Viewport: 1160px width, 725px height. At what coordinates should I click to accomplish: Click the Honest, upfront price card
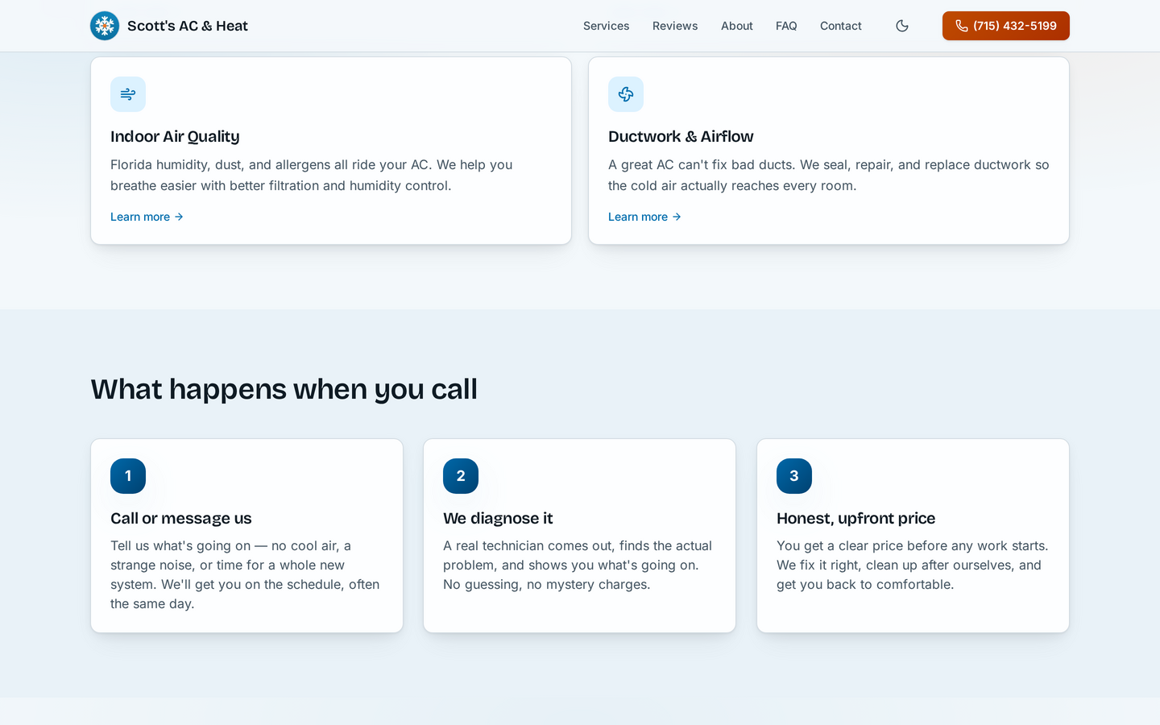913,536
